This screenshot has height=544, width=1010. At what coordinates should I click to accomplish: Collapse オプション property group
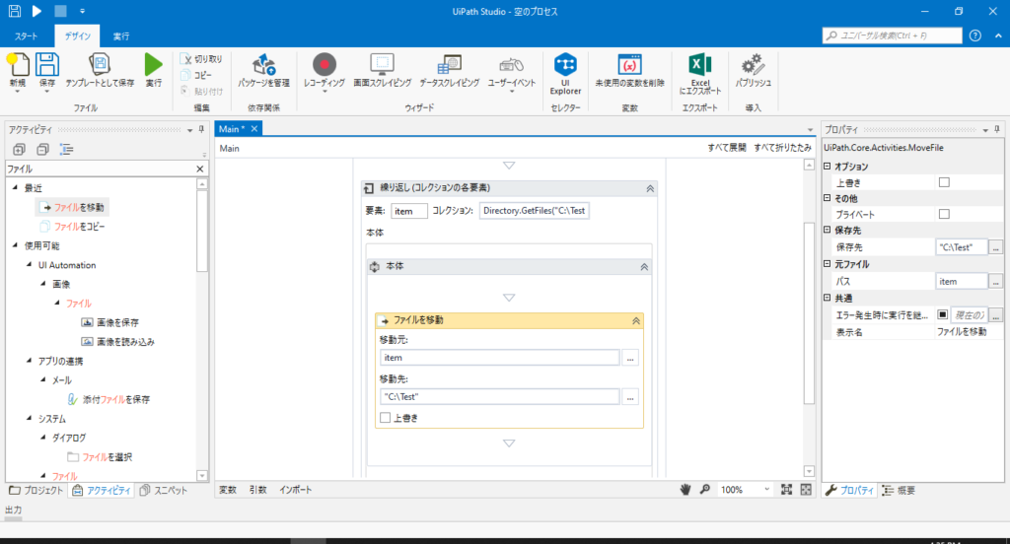[x=828, y=167]
